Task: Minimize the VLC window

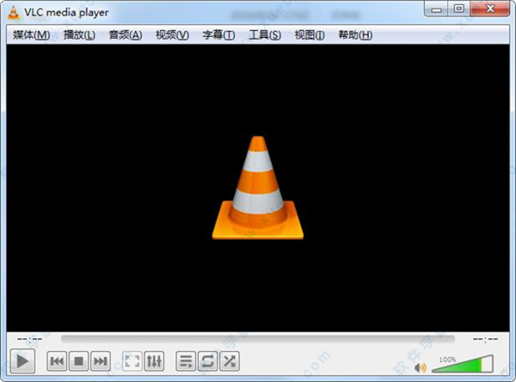Action: (436, 9)
